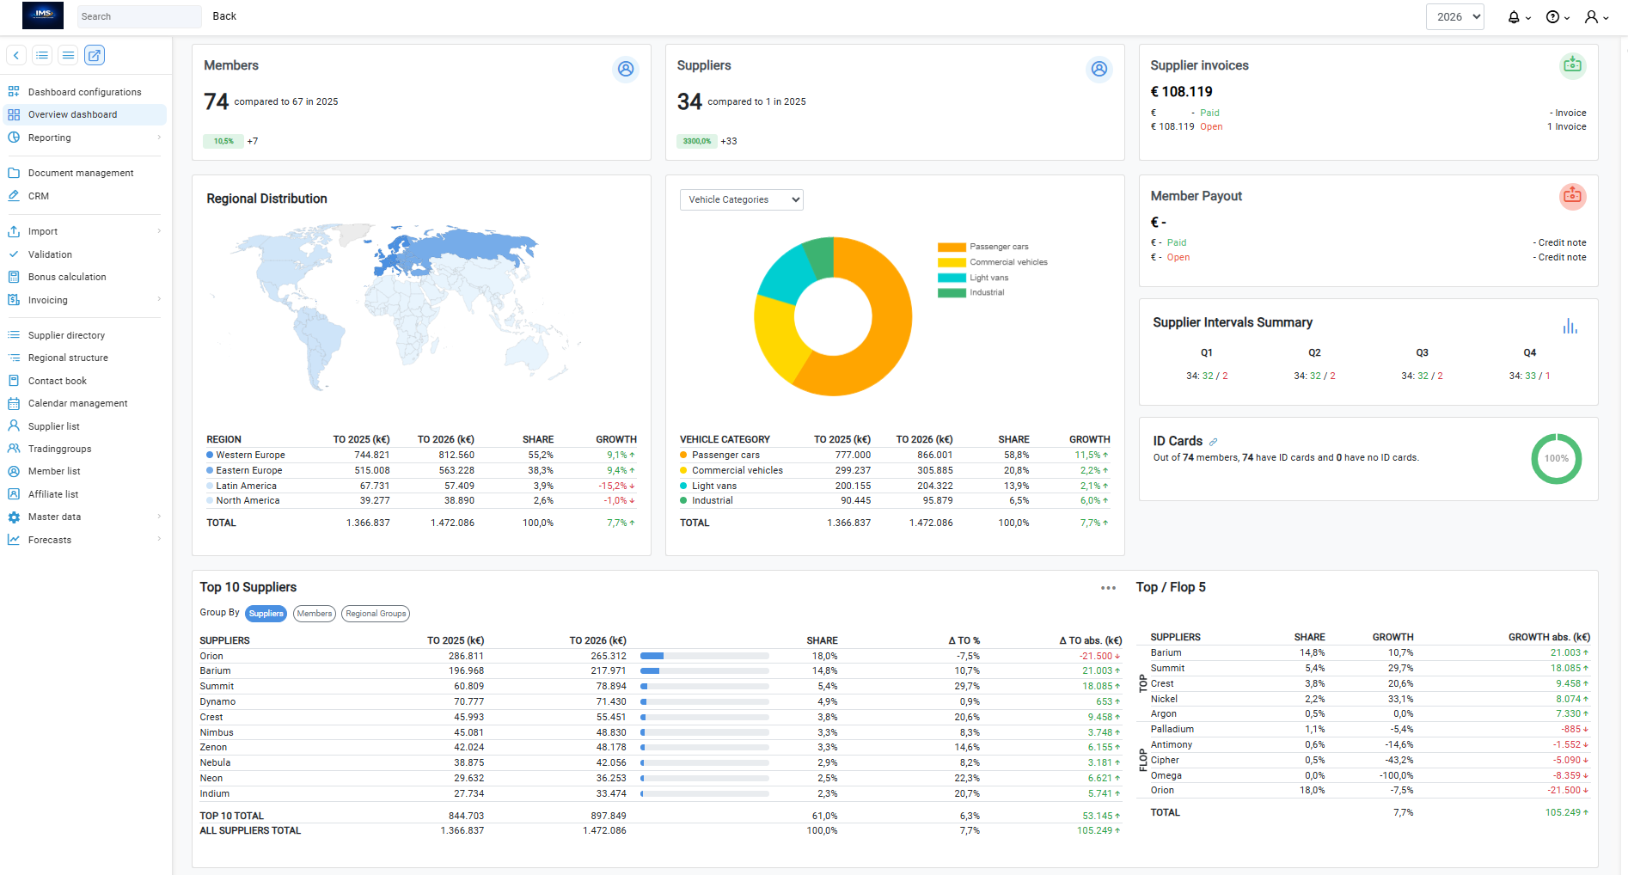Open the Top 10 Suppliers ellipsis menu
1628x875 pixels.
pyautogui.click(x=1108, y=588)
